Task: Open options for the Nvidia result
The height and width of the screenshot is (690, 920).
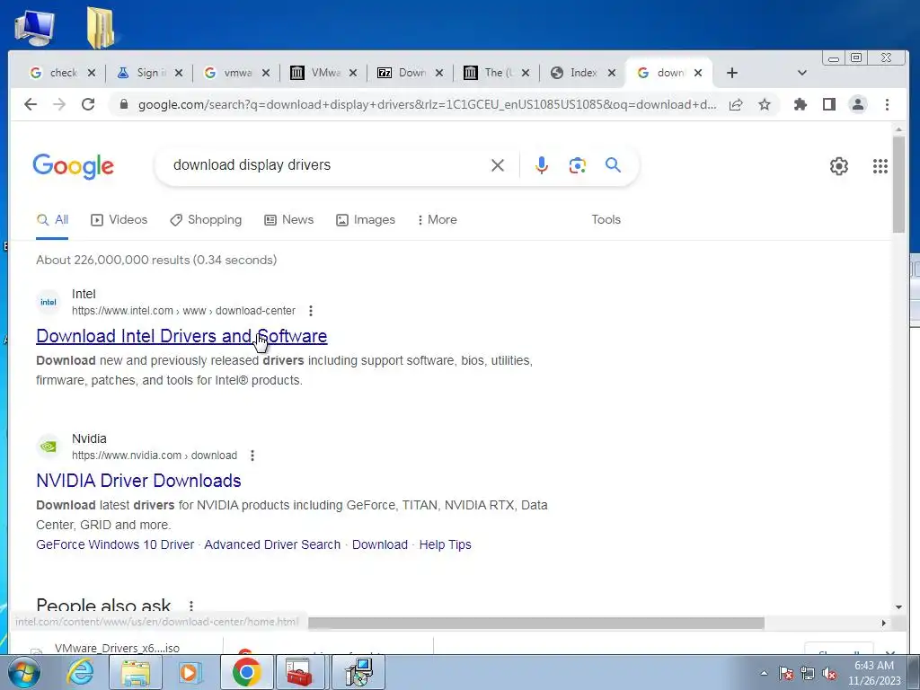Action: point(252,456)
